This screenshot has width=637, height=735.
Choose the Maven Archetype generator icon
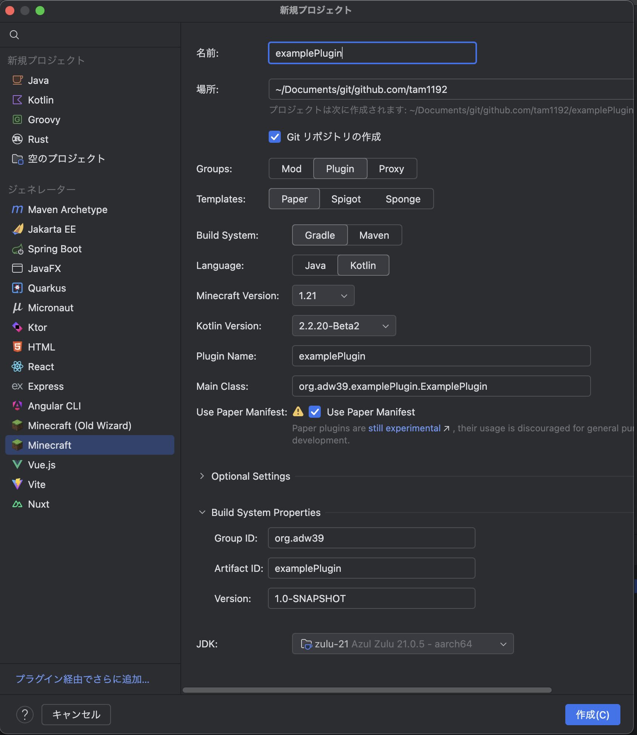pyautogui.click(x=17, y=209)
